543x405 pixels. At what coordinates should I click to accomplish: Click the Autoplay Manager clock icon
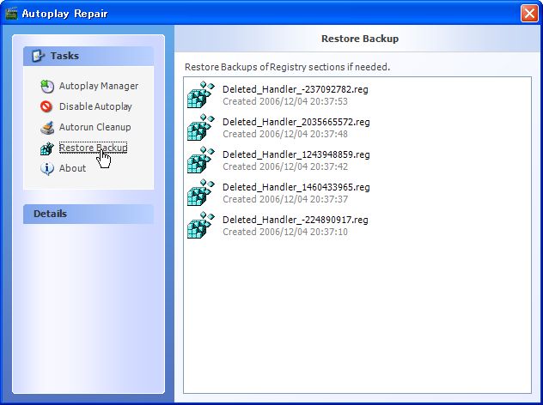point(47,86)
